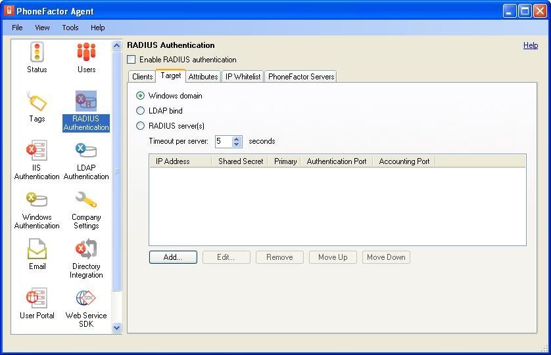Close the PhoneFactor Agent window
The width and height of the screenshot is (551, 355).
540,11
